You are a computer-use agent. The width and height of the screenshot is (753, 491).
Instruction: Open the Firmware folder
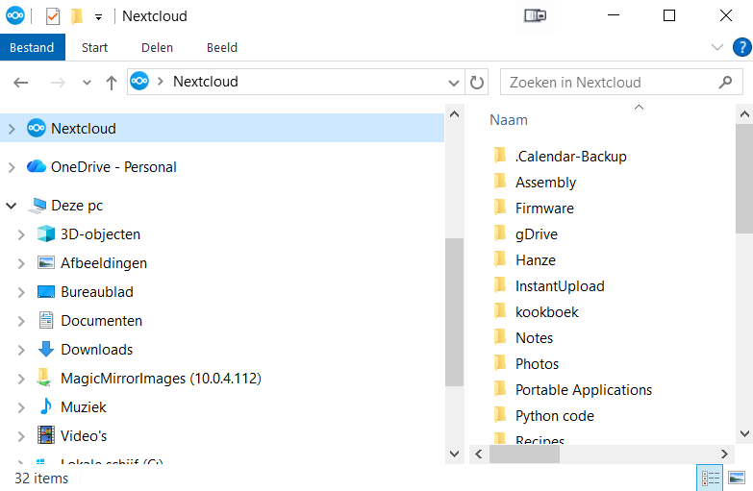pyautogui.click(x=543, y=209)
